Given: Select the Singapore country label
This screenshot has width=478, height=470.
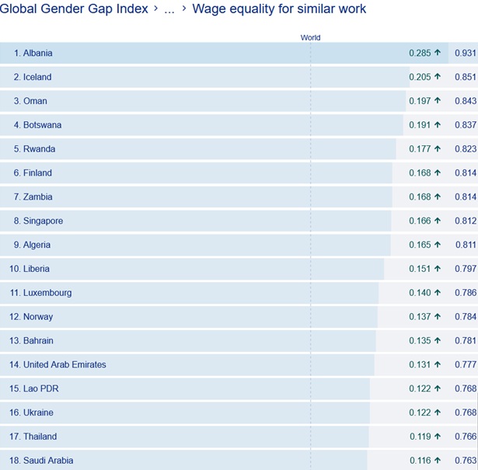Looking at the screenshot, I should [x=43, y=221].
